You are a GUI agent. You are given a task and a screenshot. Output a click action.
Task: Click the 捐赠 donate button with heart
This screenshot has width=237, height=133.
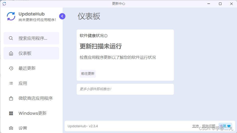(x=225, y=126)
